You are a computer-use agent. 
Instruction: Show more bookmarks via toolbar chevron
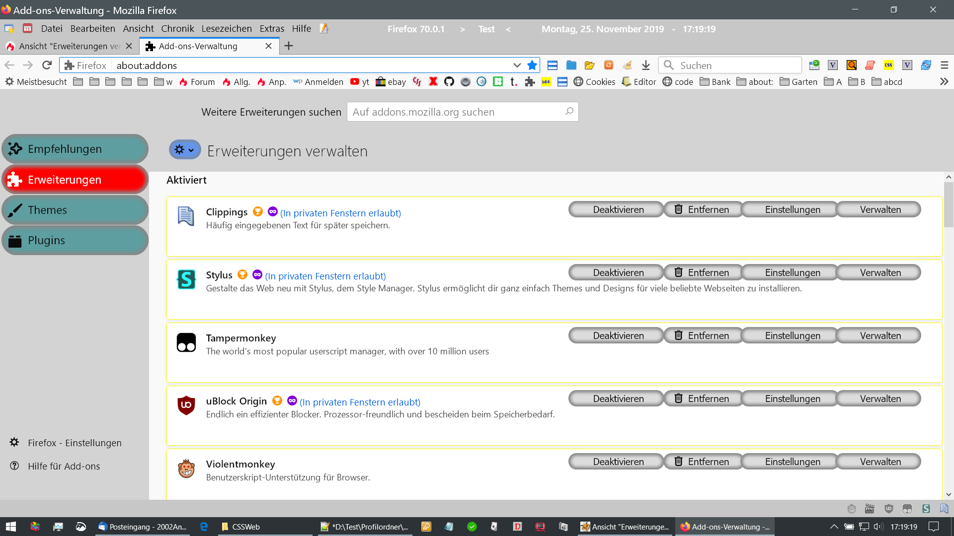(944, 81)
